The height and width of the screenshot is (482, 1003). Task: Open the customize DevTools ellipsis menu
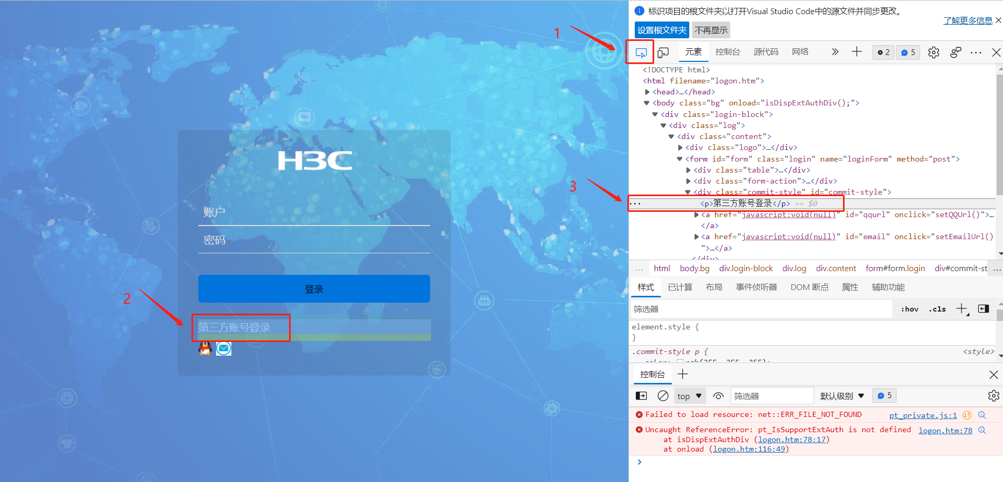(976, 52)
